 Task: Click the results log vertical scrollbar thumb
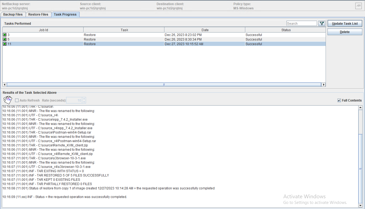click(361, 169)
